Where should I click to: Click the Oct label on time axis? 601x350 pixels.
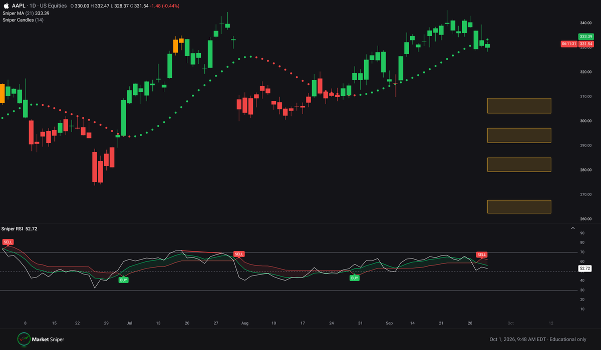coord(511,323)
